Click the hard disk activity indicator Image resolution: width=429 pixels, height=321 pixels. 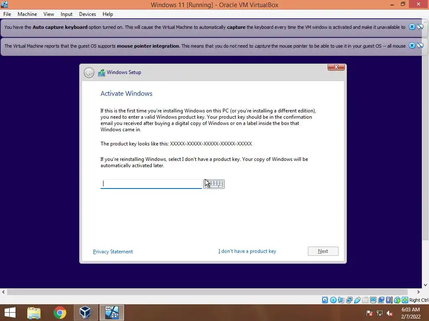point(325,300)
